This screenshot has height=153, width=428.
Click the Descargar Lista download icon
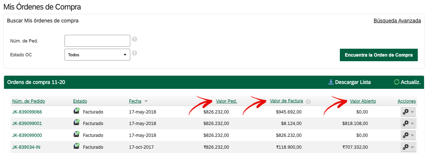click(x=331, y=82)
